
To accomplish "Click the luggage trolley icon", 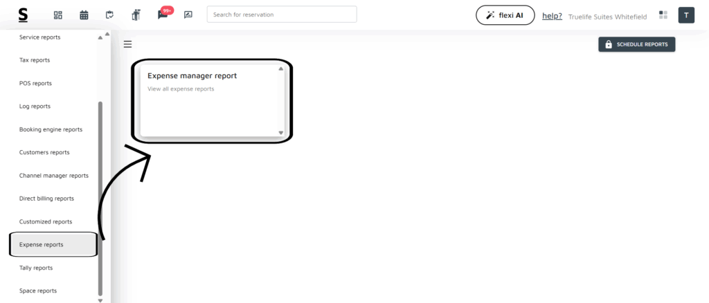I will 136,15.
